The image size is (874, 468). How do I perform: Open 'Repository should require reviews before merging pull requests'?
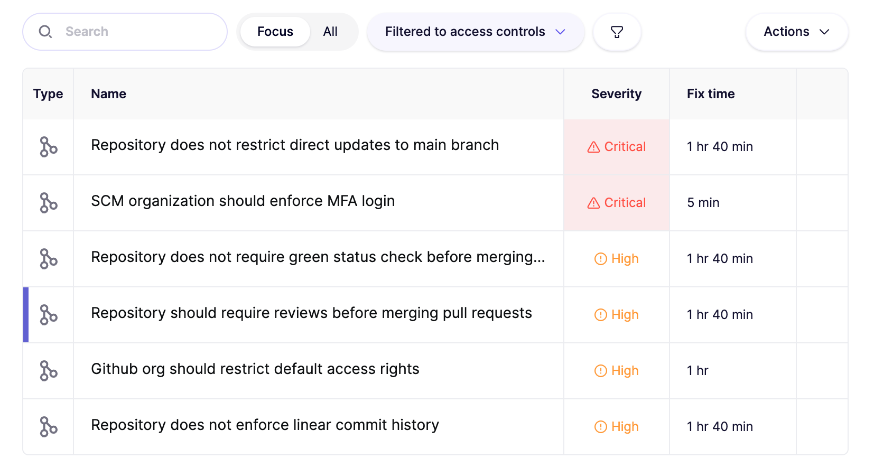point(311,313)
